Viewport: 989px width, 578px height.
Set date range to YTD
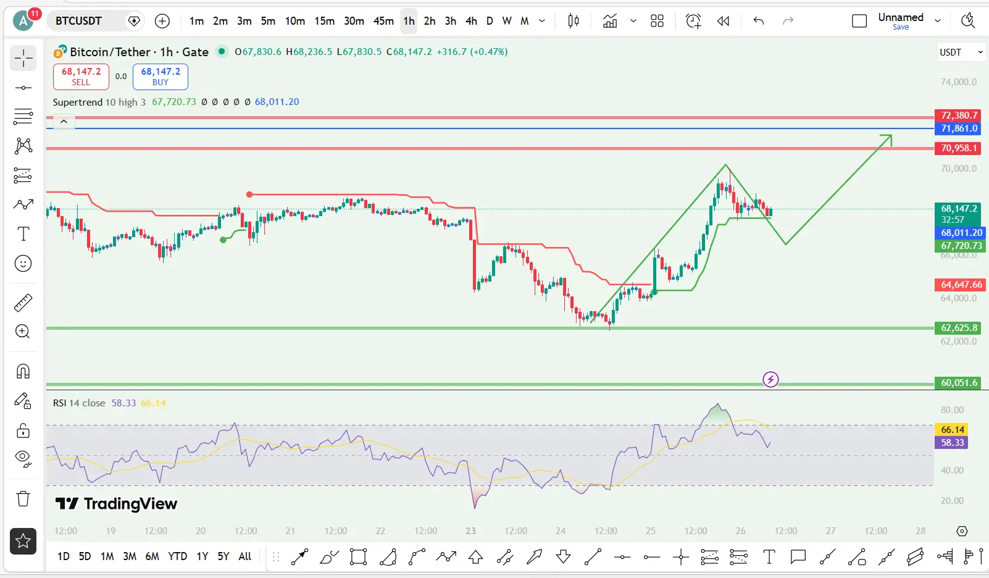178,556
